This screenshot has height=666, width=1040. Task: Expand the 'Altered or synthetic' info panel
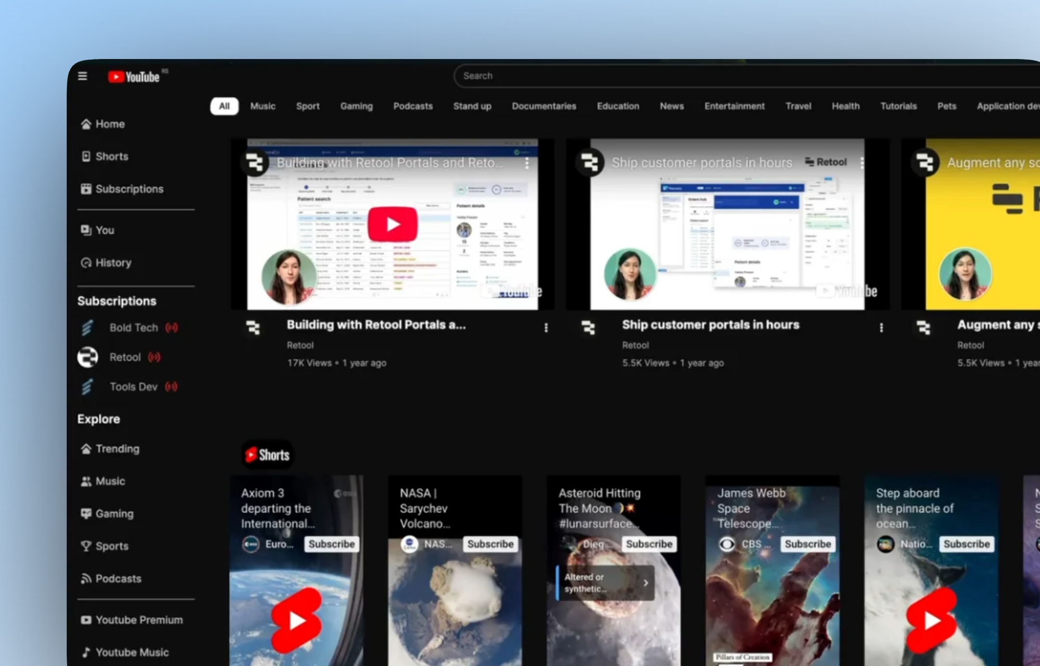tap(646, 583)
